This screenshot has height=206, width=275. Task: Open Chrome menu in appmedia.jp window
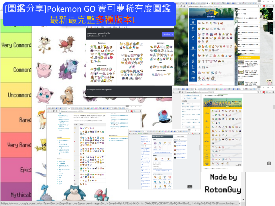click(x=273, y=92)
